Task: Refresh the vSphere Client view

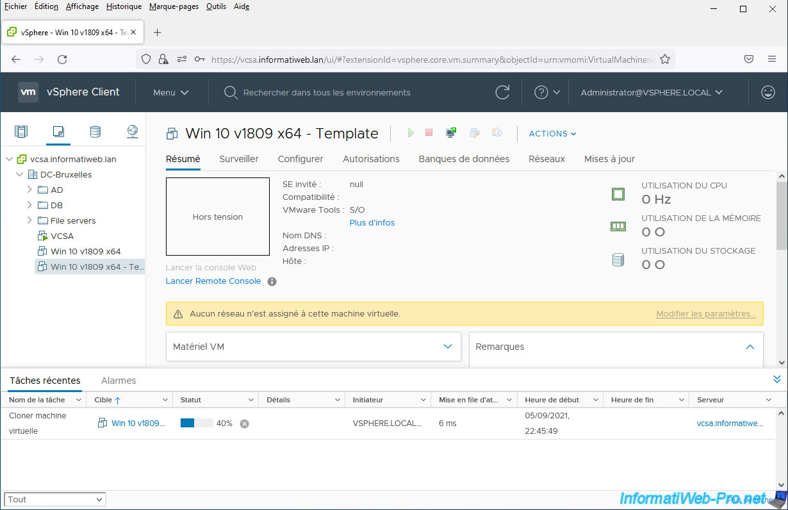Action: tap(503, 92)
